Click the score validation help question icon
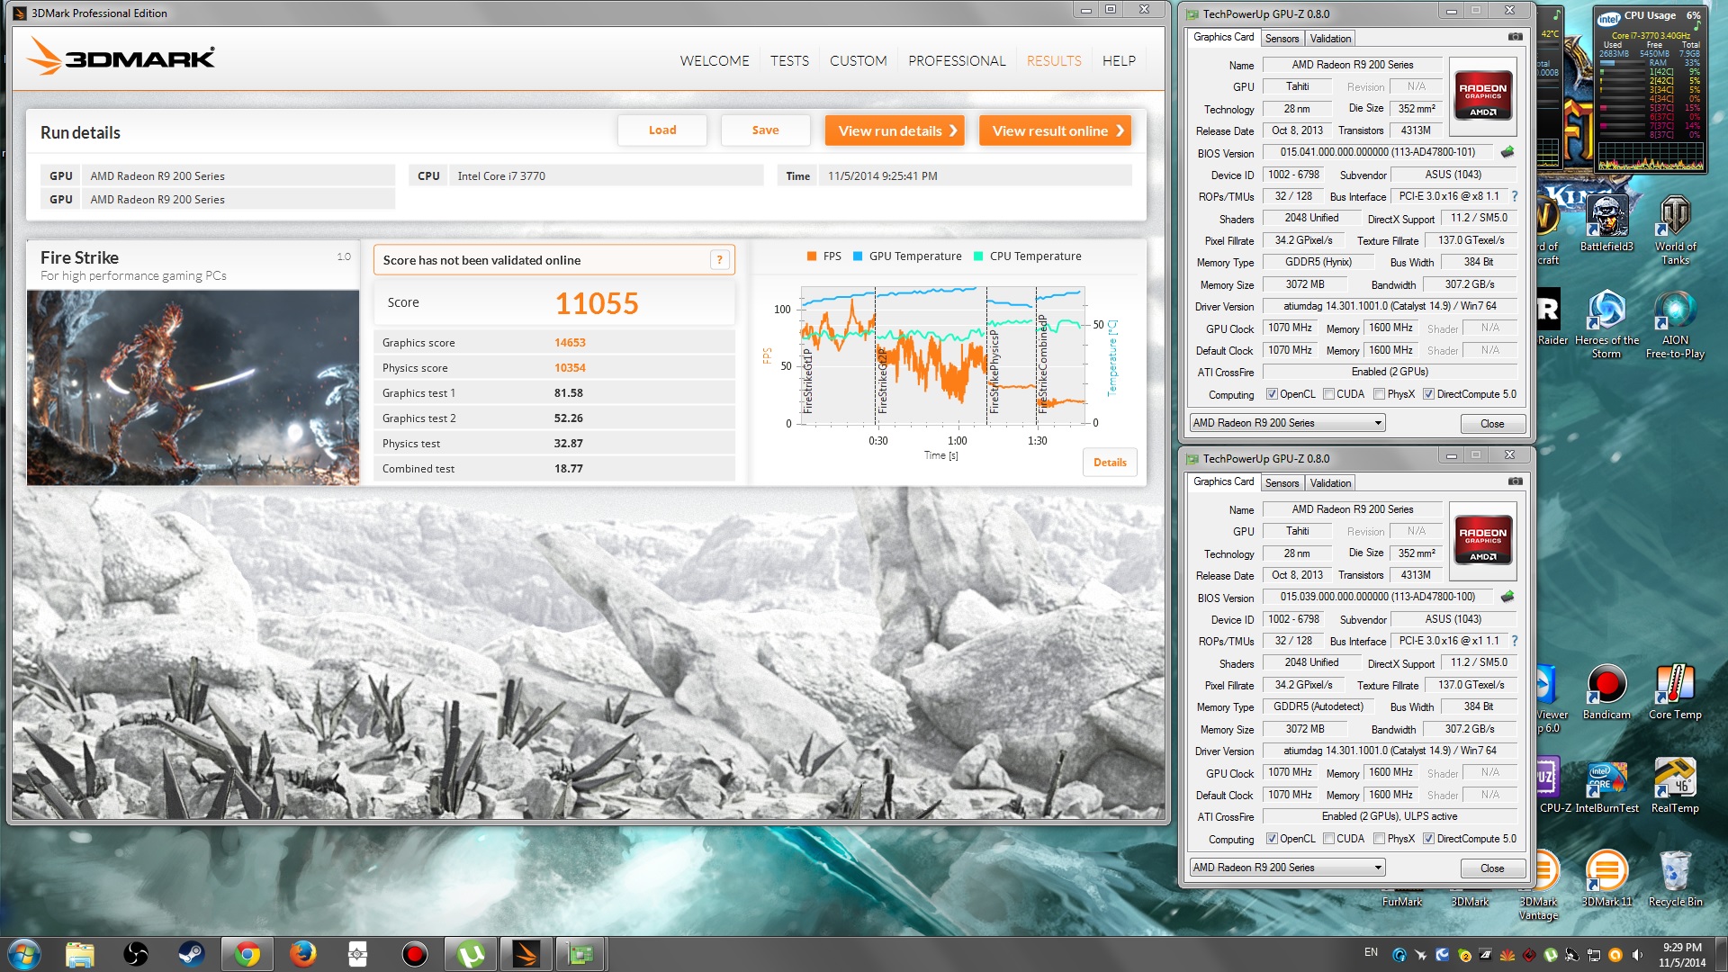This screenshot has width=1728, height=972. (x=719, y=260)
